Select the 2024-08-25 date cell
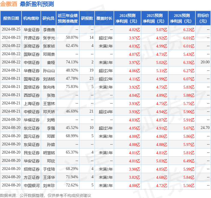 pos(11,29)
